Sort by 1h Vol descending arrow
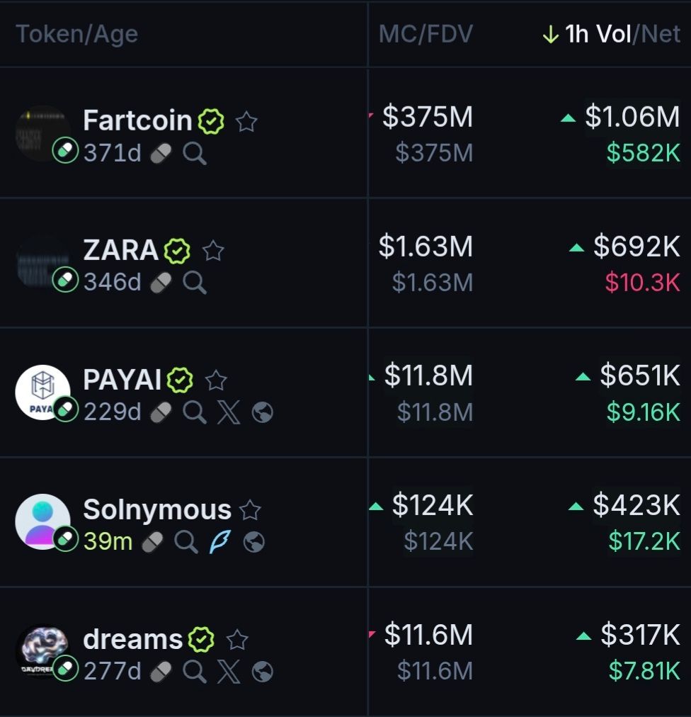The width and height of the screenshot is (691, 717). coord(550,35)
